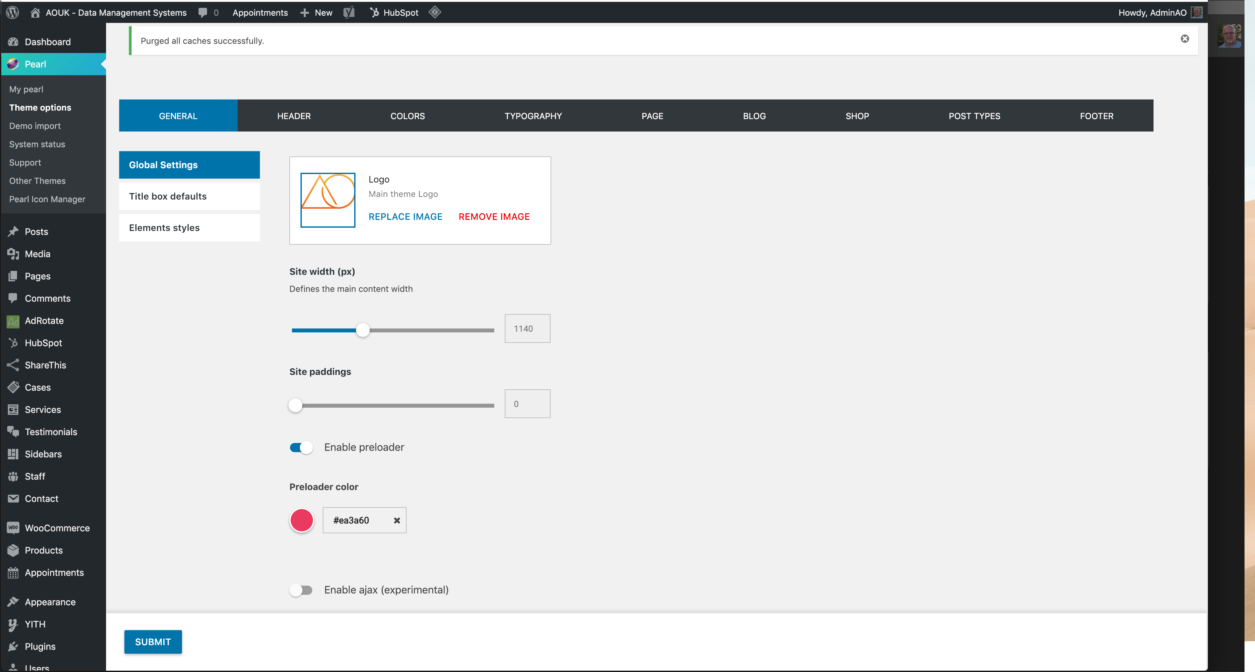This screenshot has width=1255, height=672.
Task: Disable the Enable preloader toggle
Action: [x=301, y=448]
